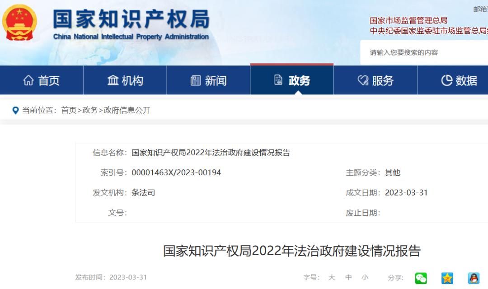
Task: Select the 政务 navigation tab
Action: tap(292, 81)
